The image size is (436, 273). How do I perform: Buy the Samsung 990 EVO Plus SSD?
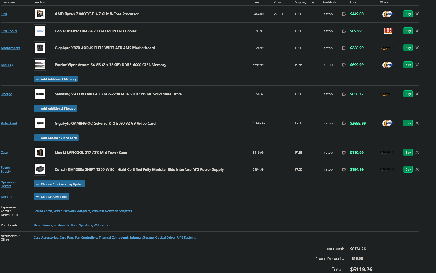point(408,94)
